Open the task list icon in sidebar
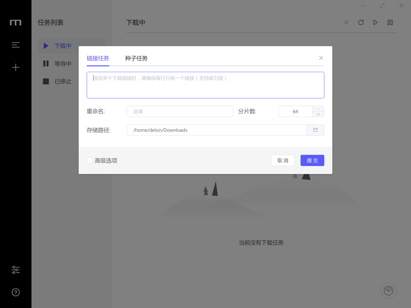This screenshot has height=308, width=411. coord(15,45)
